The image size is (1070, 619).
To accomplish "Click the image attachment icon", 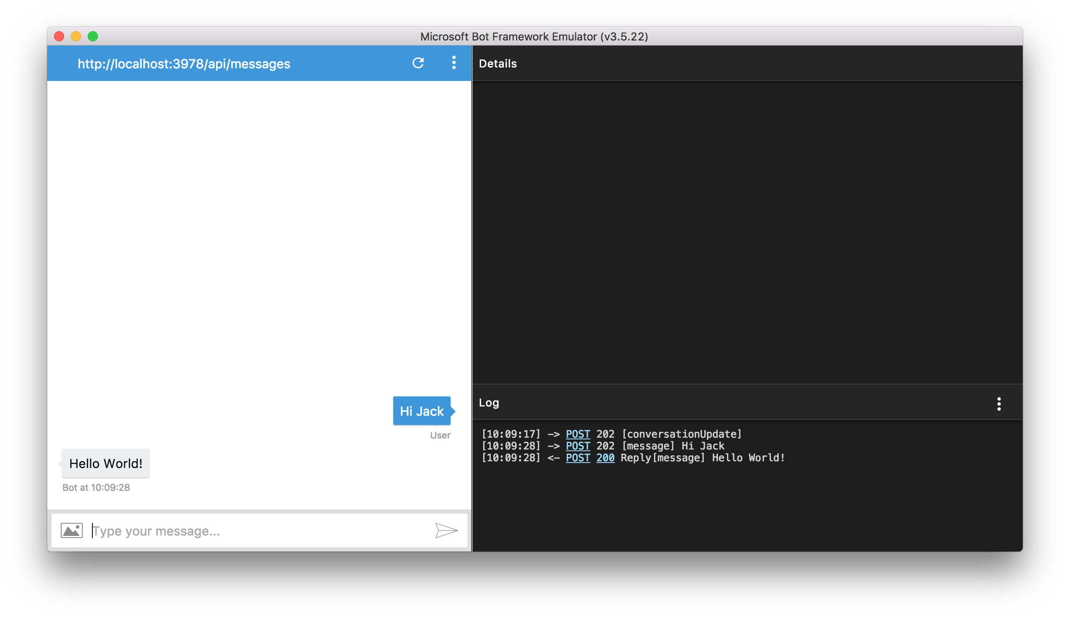I will click(x=71, y=530).
